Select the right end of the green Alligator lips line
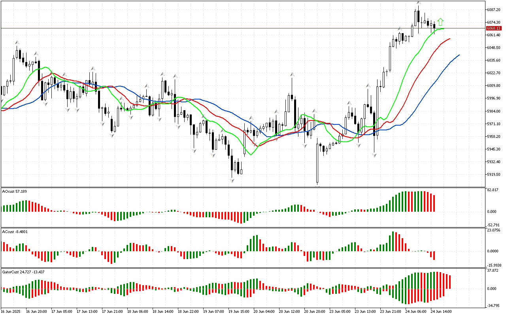The image size is (506, 316). click(443, 28)
